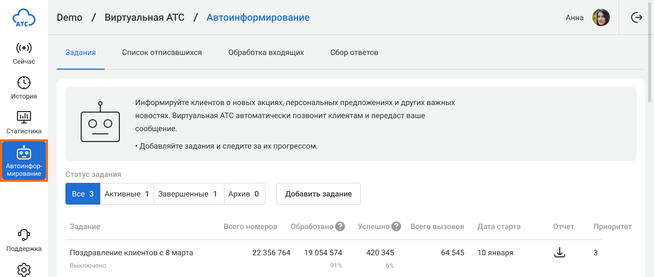Switch to Обработка входящих tab
The width and height of the screenshot is (654, 277).
[x=266, y=53]
